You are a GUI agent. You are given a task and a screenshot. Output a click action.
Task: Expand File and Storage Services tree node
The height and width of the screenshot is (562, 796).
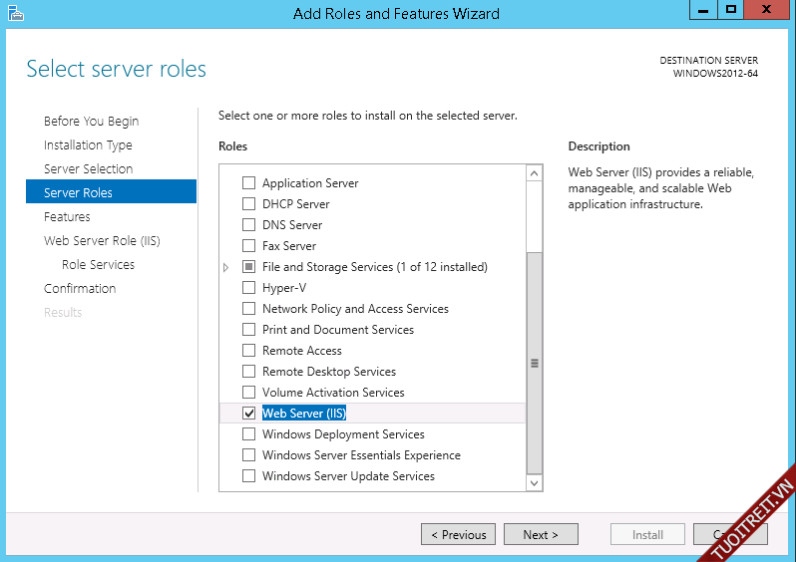[226, 267]
